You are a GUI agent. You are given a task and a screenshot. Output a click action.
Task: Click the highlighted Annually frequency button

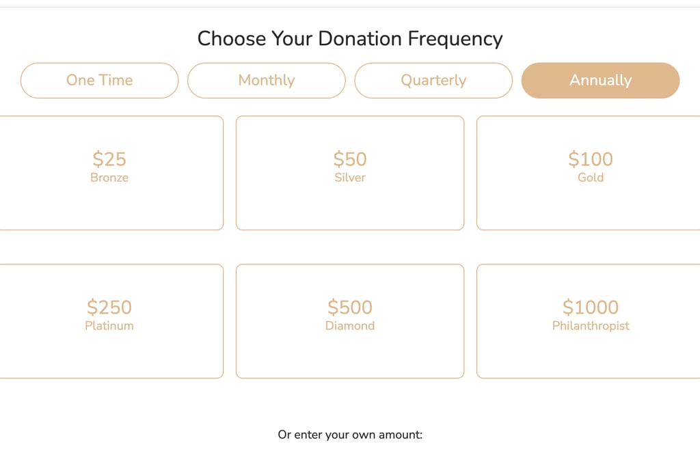tap(600, 81)
